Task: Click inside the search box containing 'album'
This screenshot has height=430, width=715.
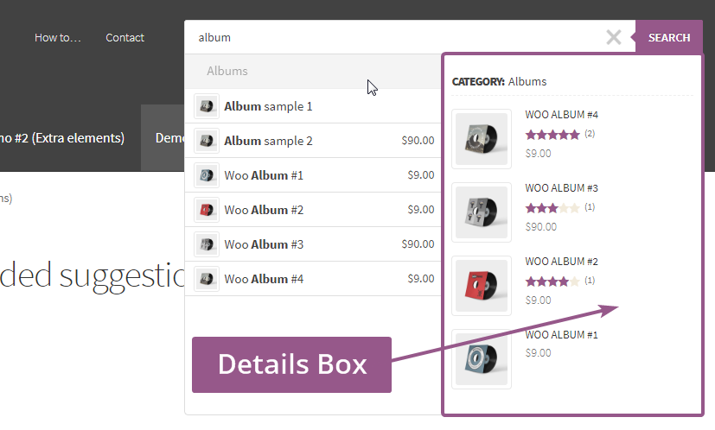Action: [x=389, y=37]
